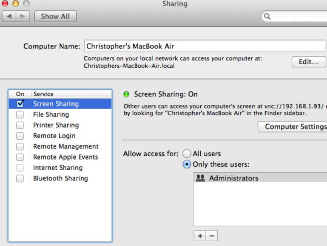Image resolution: width=327 pixels, height=246 pixels.
Task: Minimize the Sharing window
Action: point(16,3)
